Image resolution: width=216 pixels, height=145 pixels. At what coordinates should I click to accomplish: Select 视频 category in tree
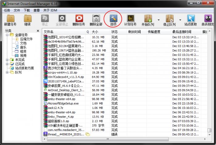(x=23, y=56)
